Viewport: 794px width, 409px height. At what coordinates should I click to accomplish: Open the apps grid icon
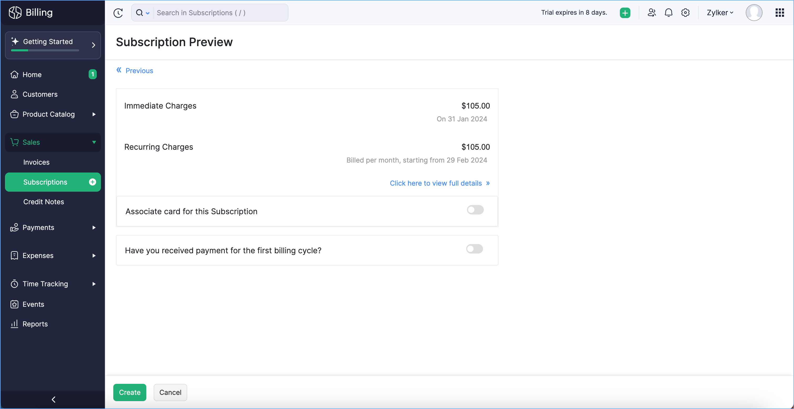point(780,13)
